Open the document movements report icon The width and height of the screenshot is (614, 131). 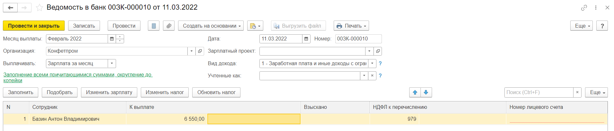(154, 26)
